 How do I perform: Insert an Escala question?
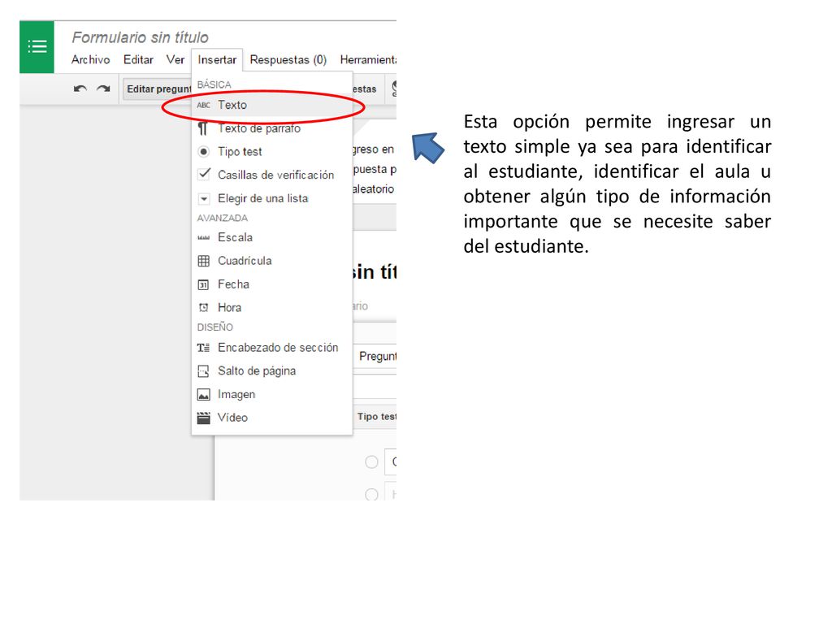tap(272, 237)
